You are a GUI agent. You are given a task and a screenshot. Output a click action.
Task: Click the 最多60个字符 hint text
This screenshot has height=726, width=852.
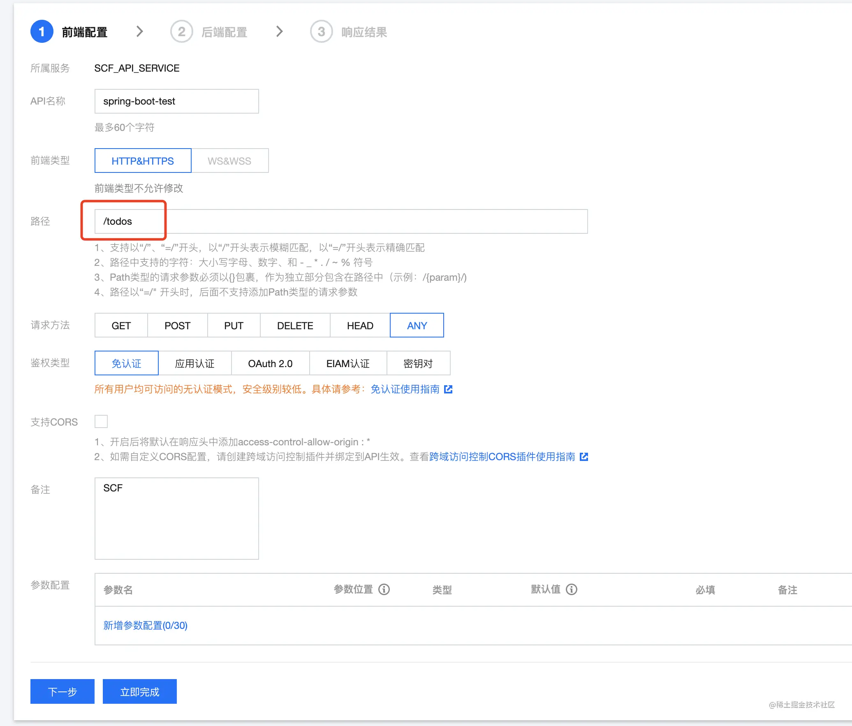pos(125,127)
